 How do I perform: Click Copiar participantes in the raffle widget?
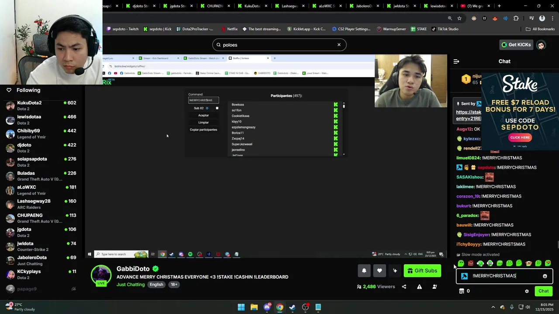point(204,130)
